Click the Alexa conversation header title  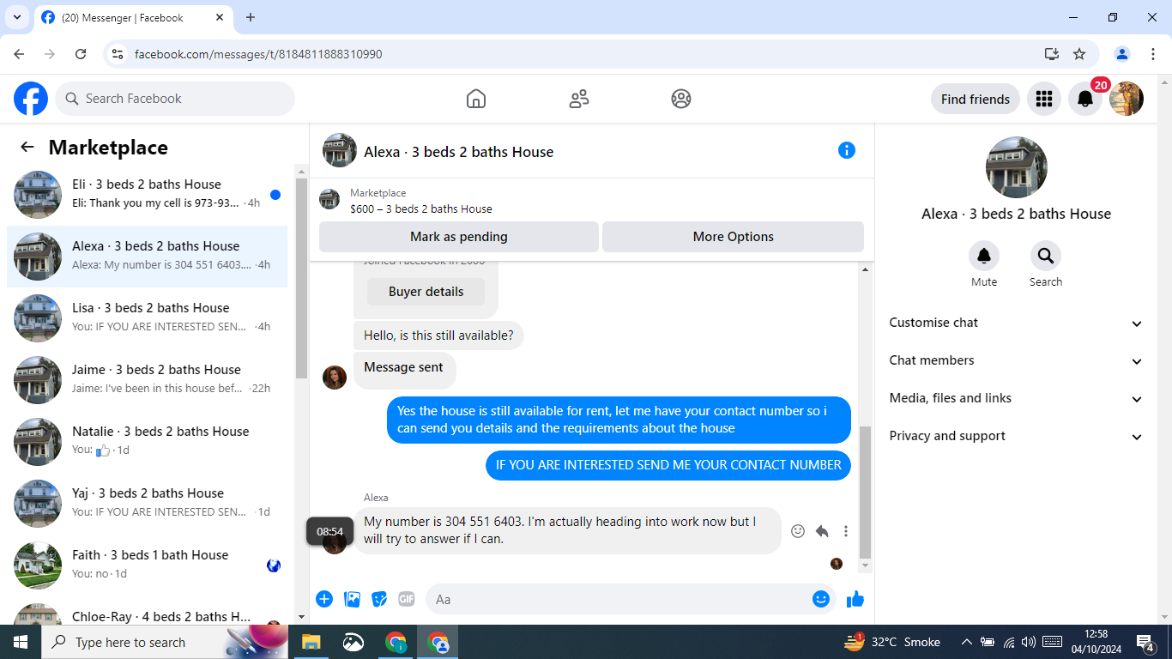coord(459,152)
